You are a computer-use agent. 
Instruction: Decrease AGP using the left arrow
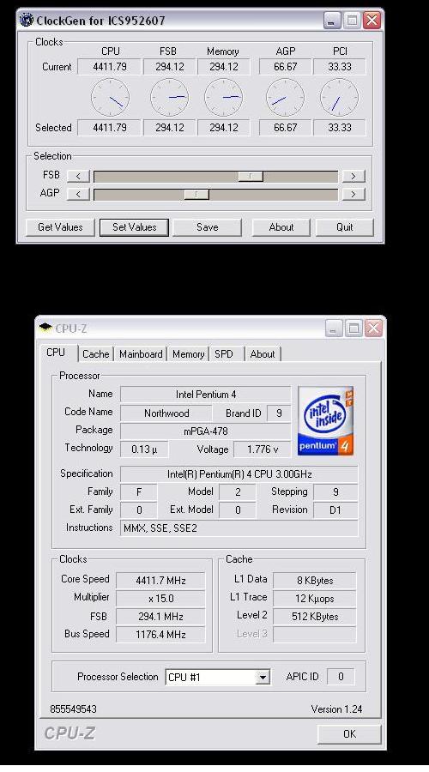[x=78, y=194]
